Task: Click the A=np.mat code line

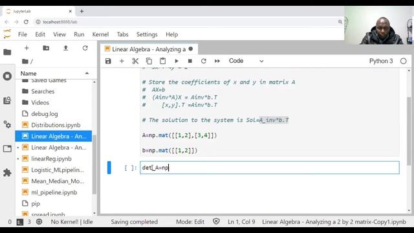Action: tap(180, 135)
